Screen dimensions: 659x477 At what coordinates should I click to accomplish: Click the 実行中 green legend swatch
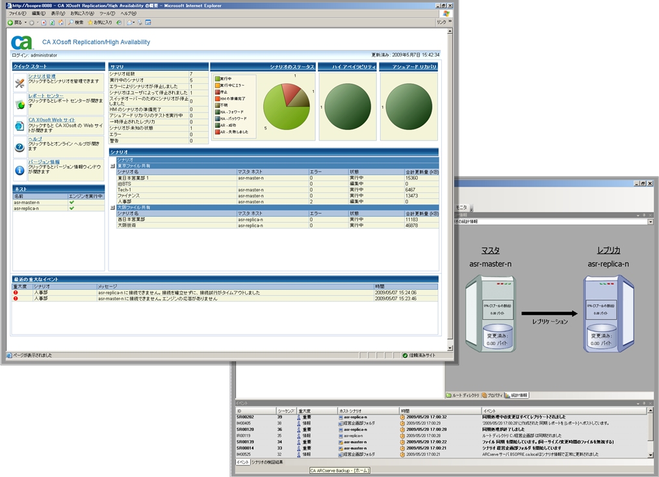click(x=217, y=79)
